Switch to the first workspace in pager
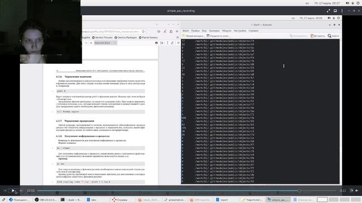 (x=322, y=200)
